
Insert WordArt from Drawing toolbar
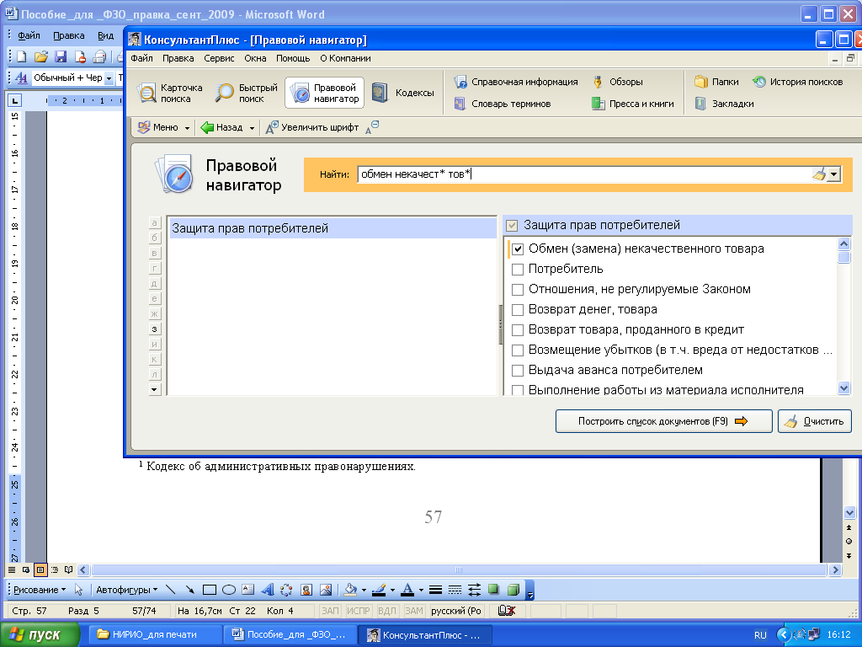coord(268,590)
